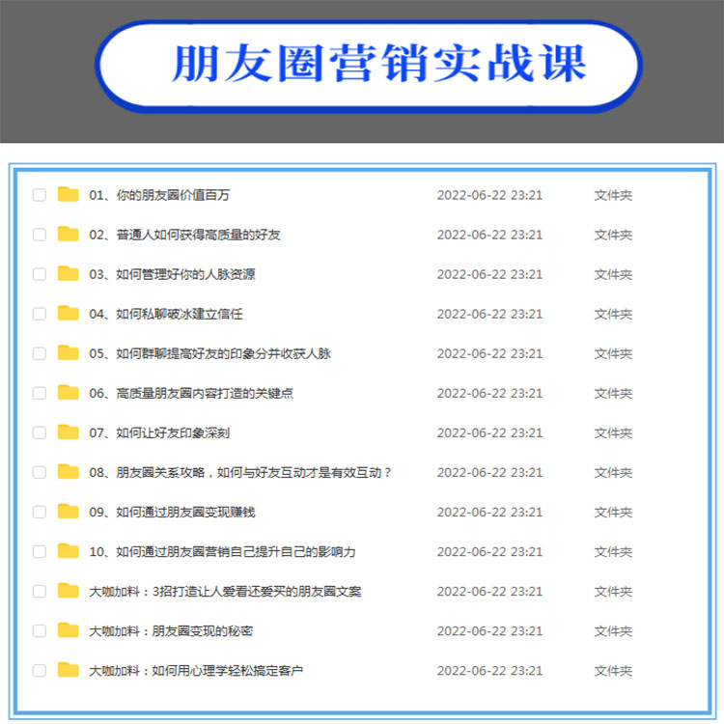
Task: Click the 朋友圈营销实战课 title banner
Action: click(370, 65)
